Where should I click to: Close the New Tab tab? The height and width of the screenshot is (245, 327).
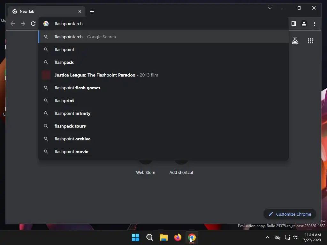click(80, 11)
